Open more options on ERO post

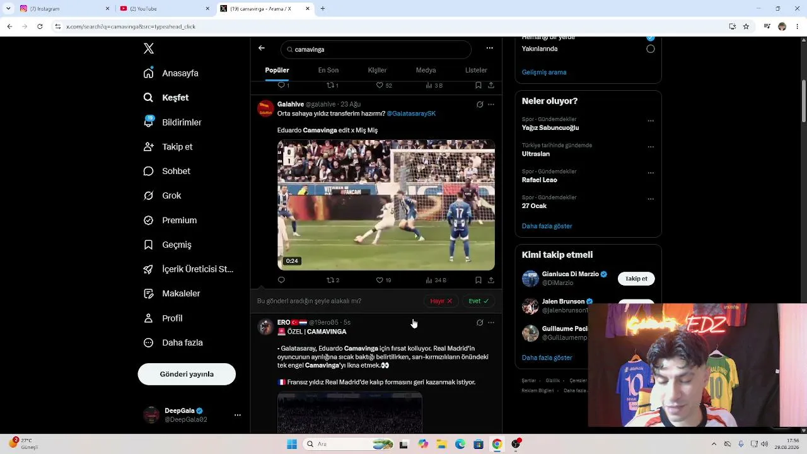point(491,323)
